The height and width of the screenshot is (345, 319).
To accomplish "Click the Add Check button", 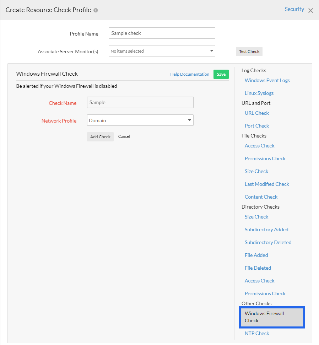I will [x=100, y=137].
